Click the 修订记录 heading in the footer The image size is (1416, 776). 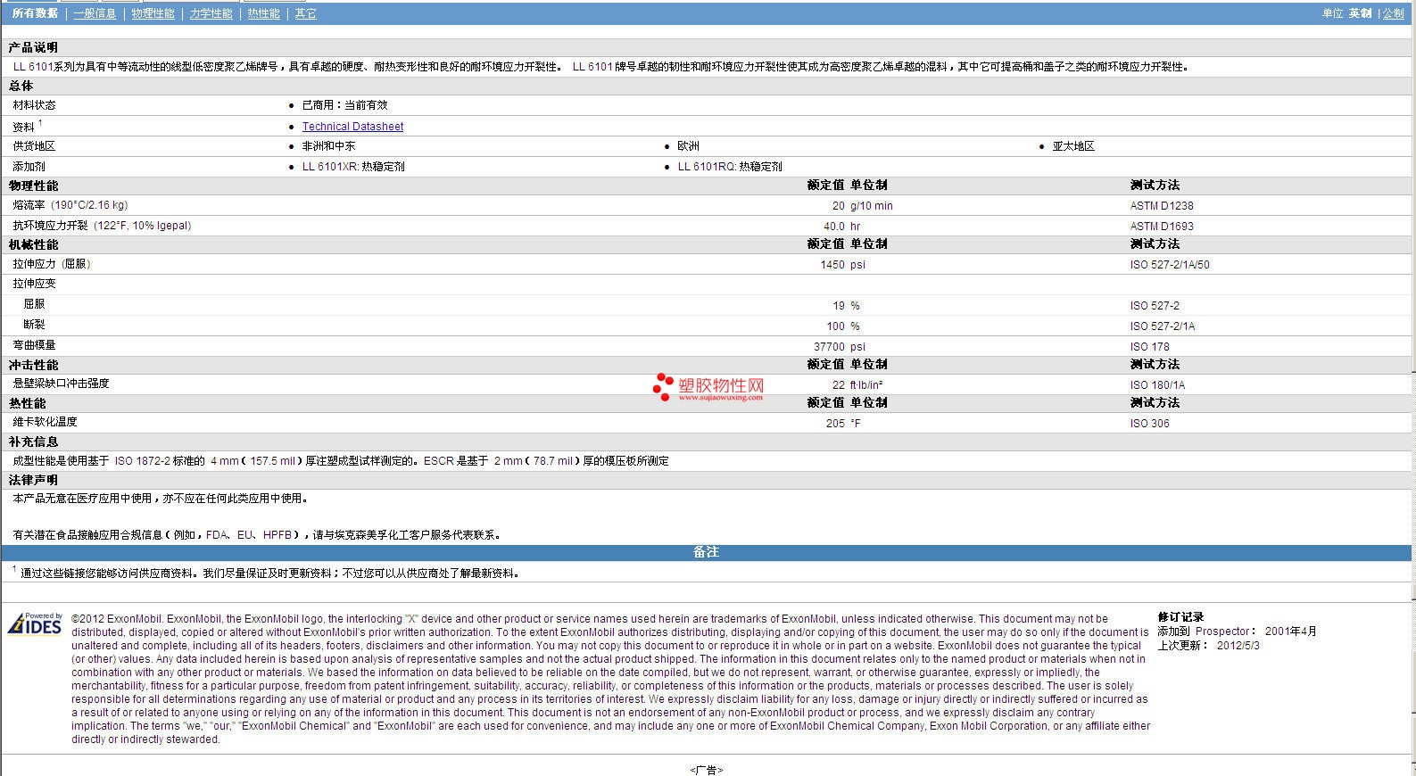[1180, 617]
